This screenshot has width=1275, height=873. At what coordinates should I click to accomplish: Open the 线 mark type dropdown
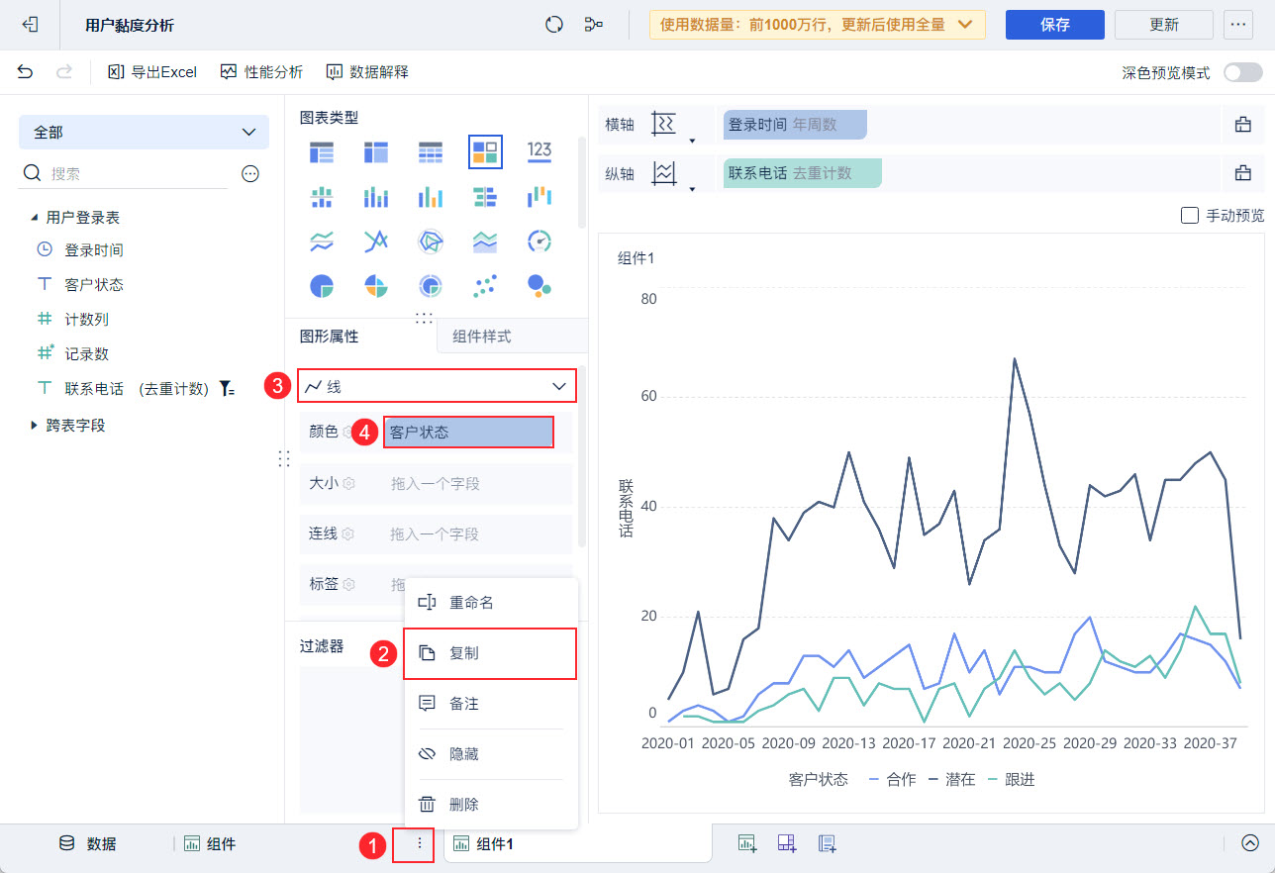(437, 386)
